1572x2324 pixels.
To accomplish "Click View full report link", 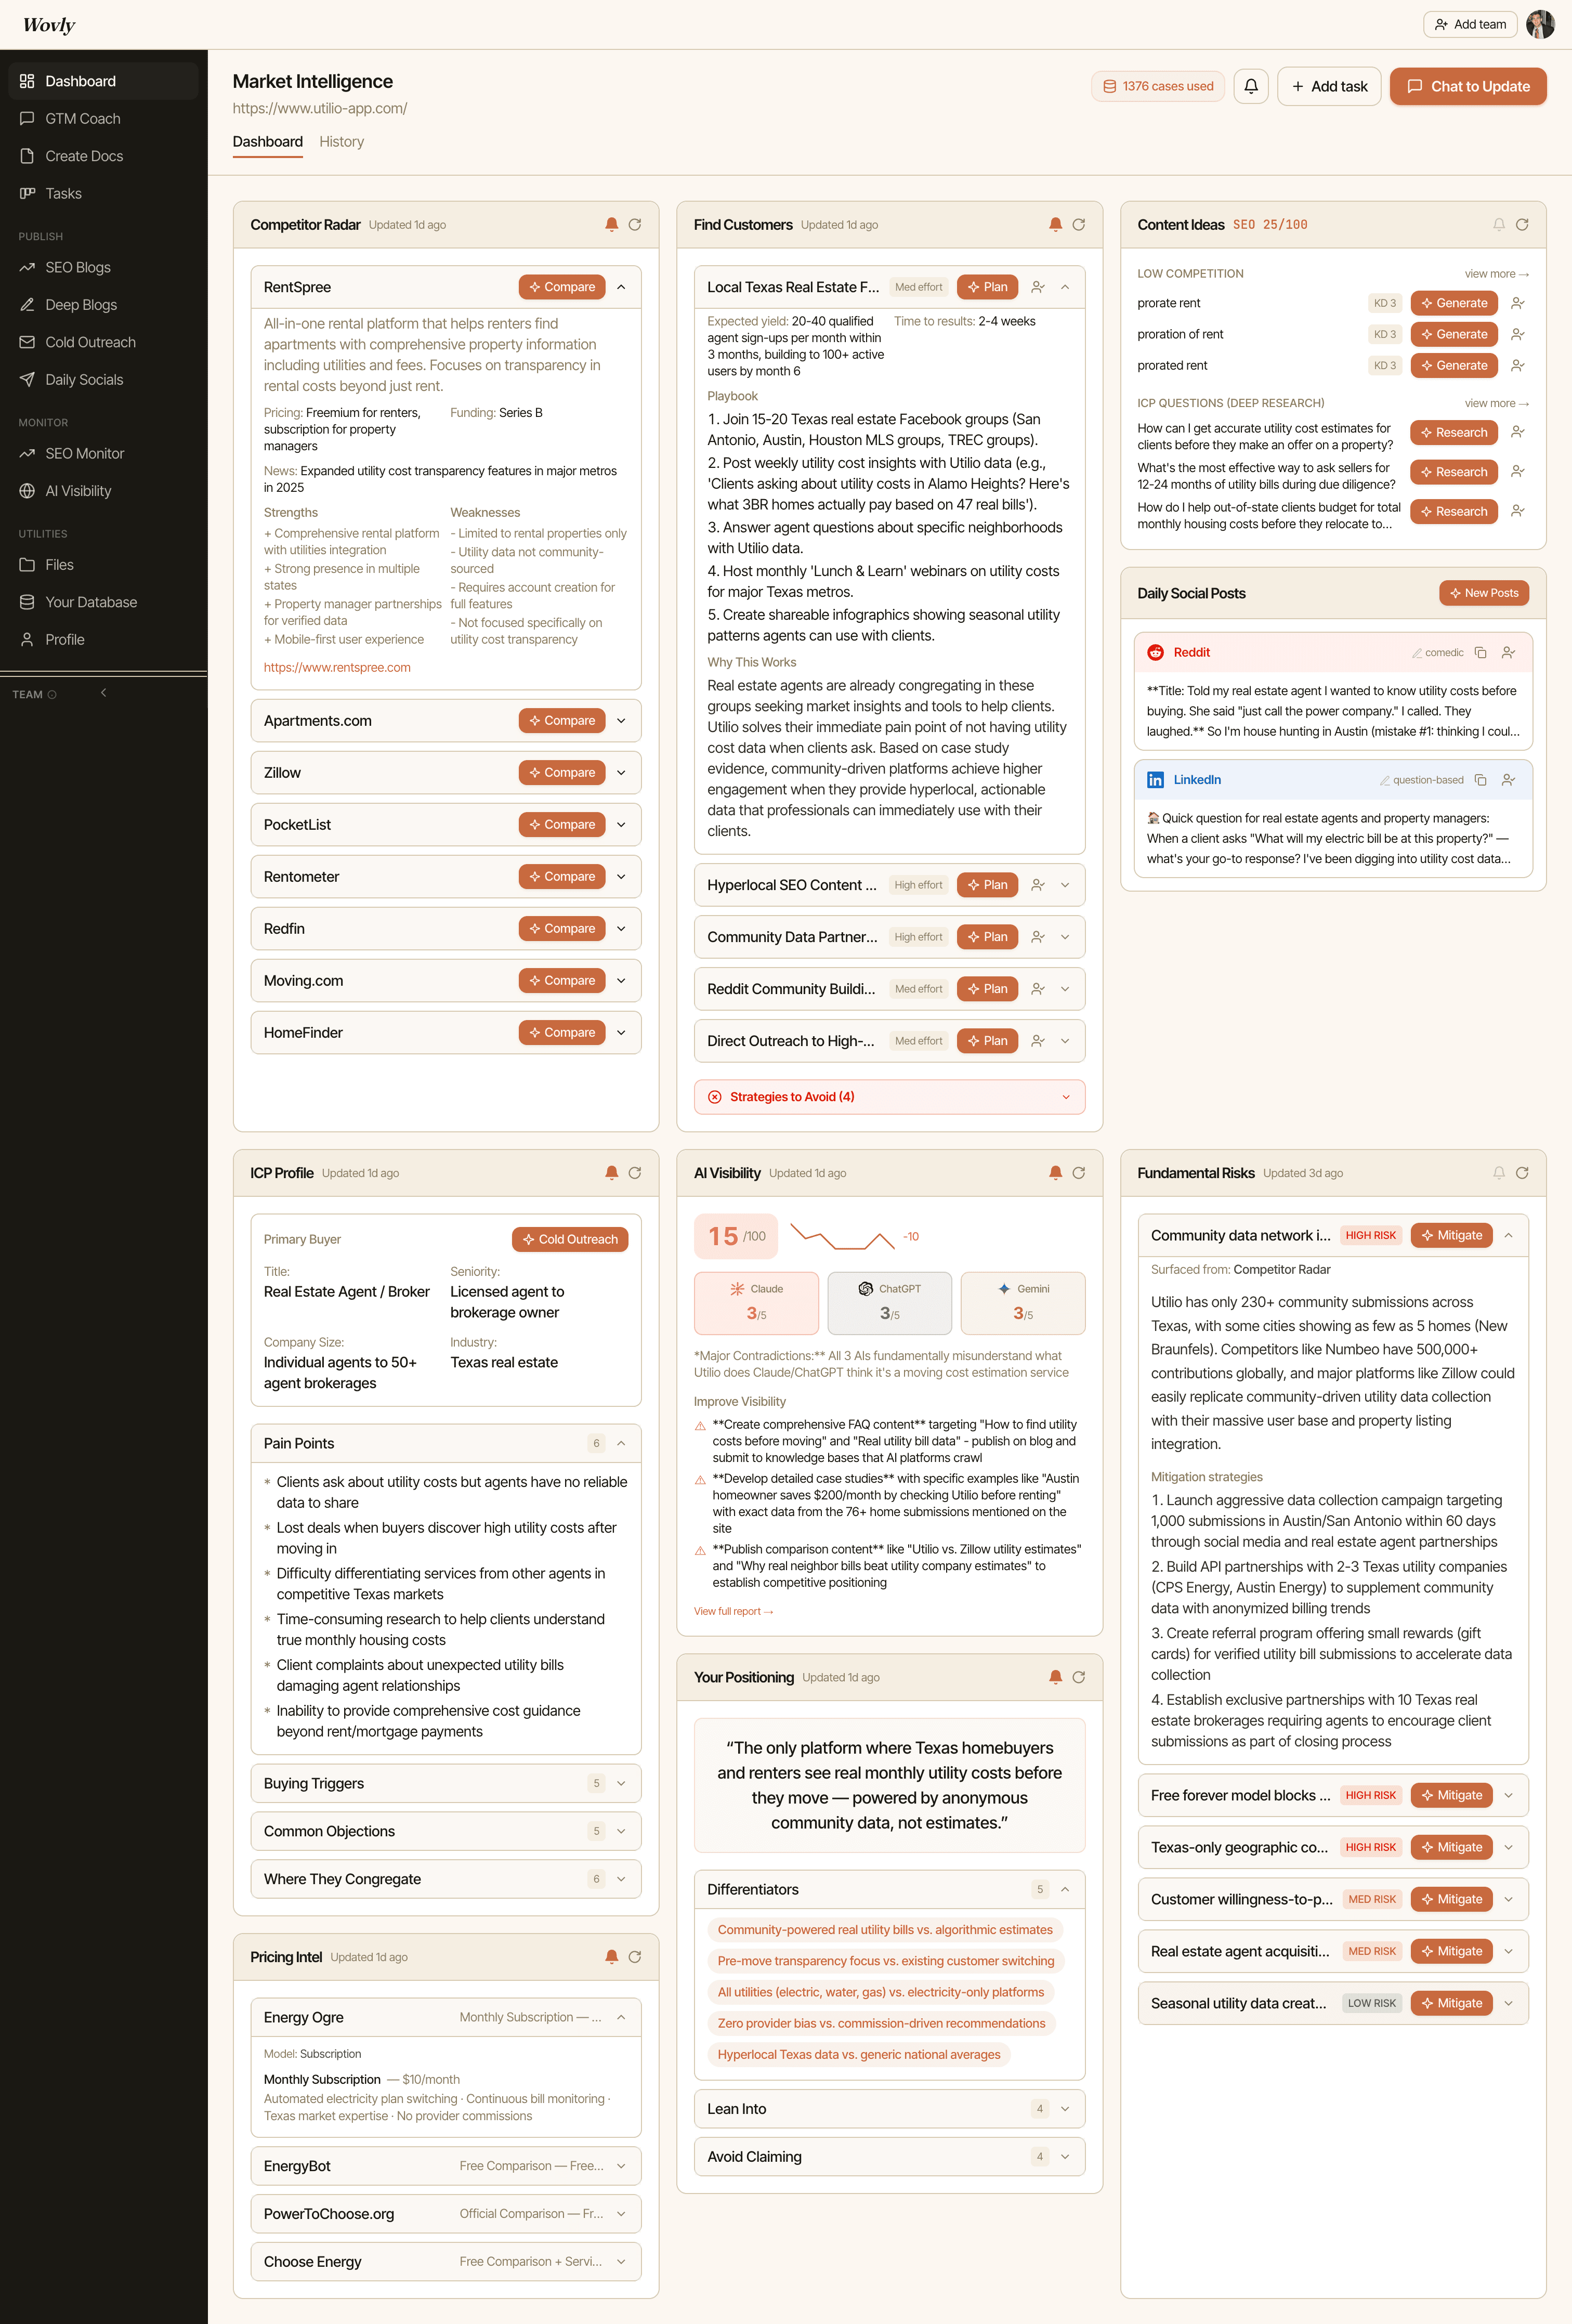I will (x=733, y=1611).
